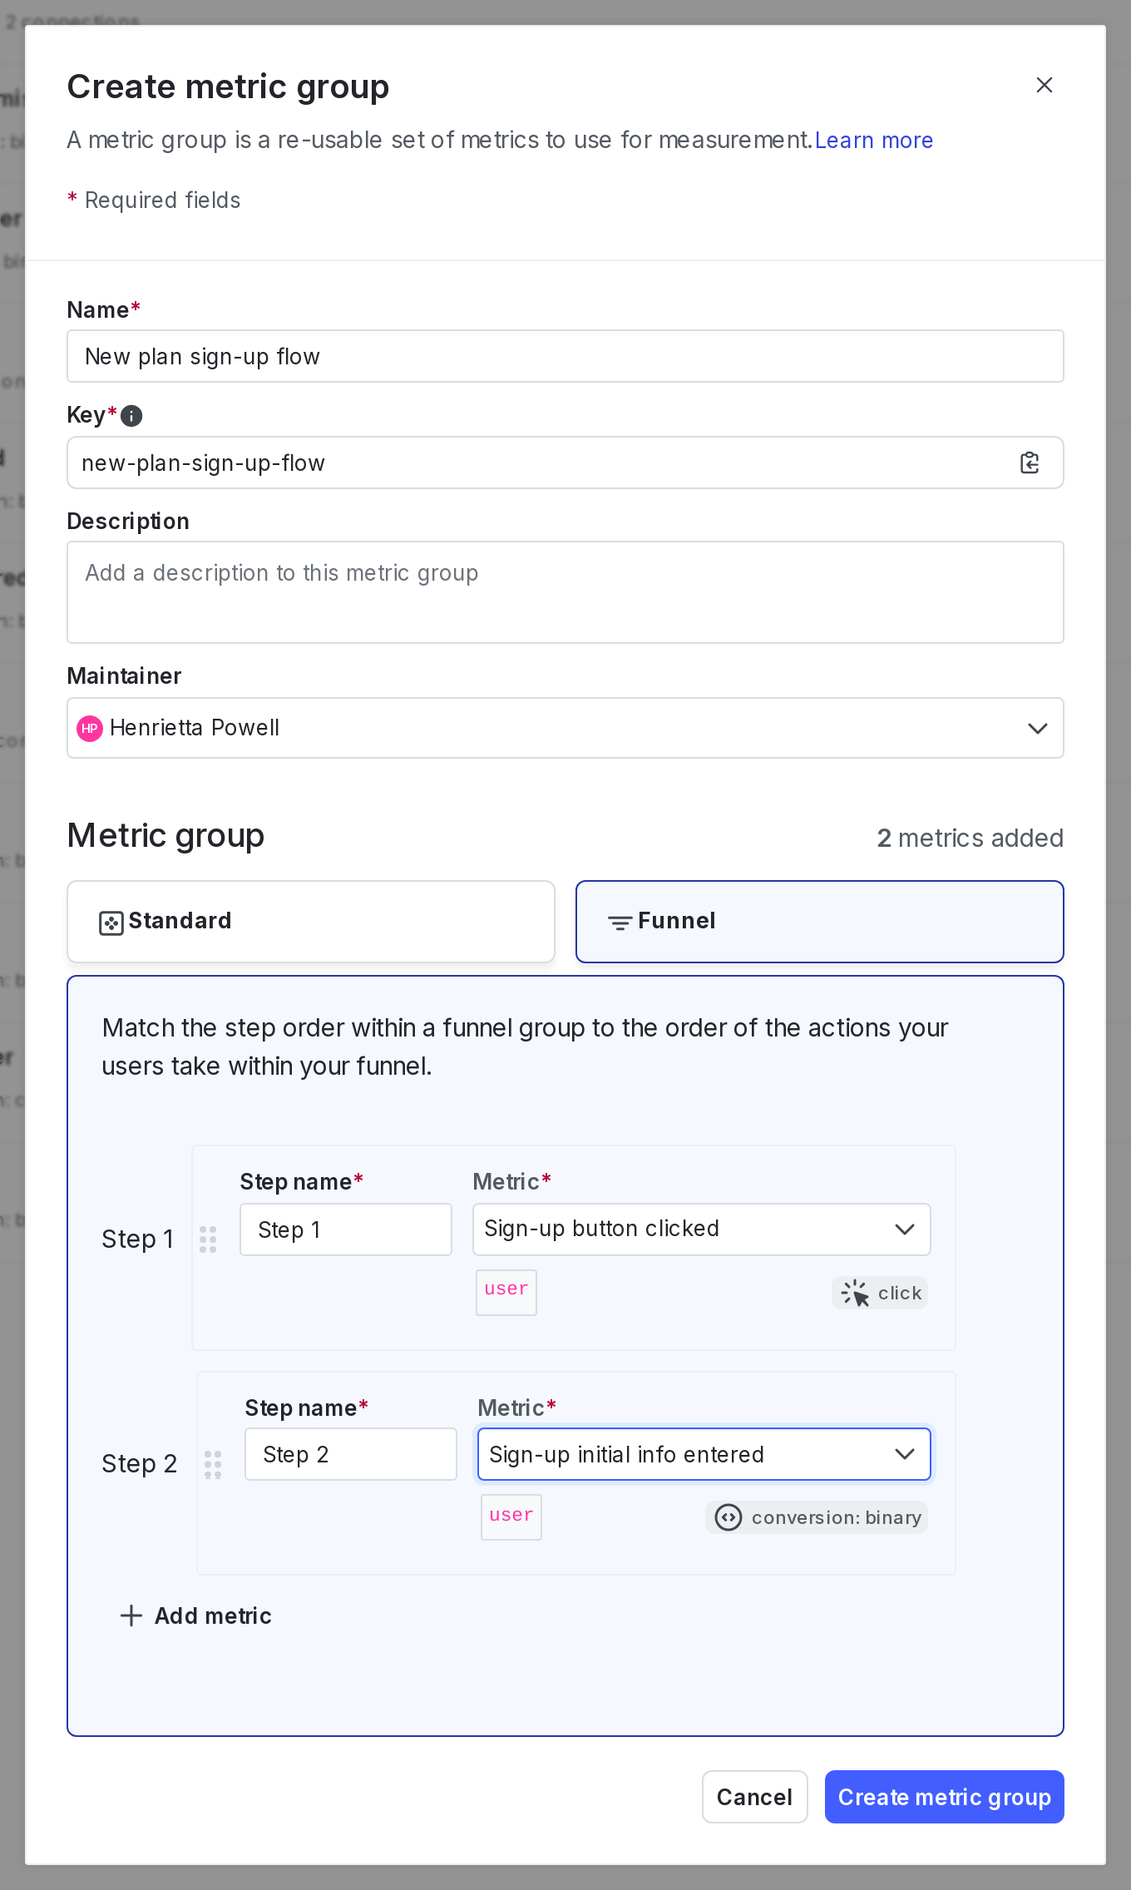Open the Step 1 Metric dropdown
This screenshot has height=1890, width=1131.
701,1229
